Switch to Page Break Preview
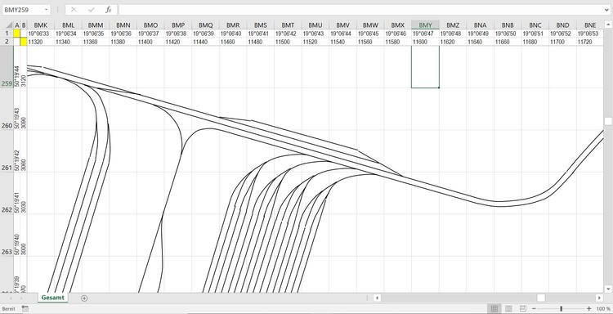This screenshot has height=314, width=613. tap(523, 309)
